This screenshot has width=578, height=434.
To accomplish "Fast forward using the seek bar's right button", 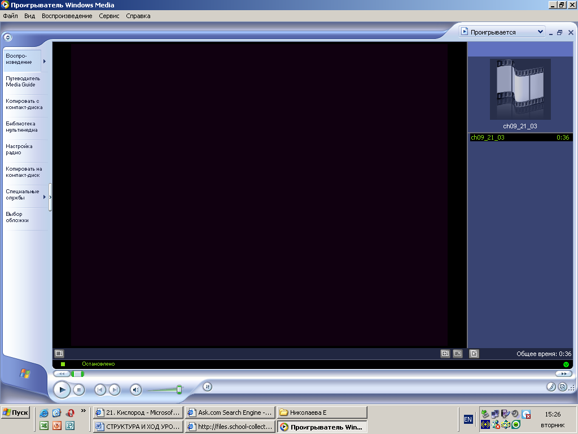I will click(x=564, y=374).
